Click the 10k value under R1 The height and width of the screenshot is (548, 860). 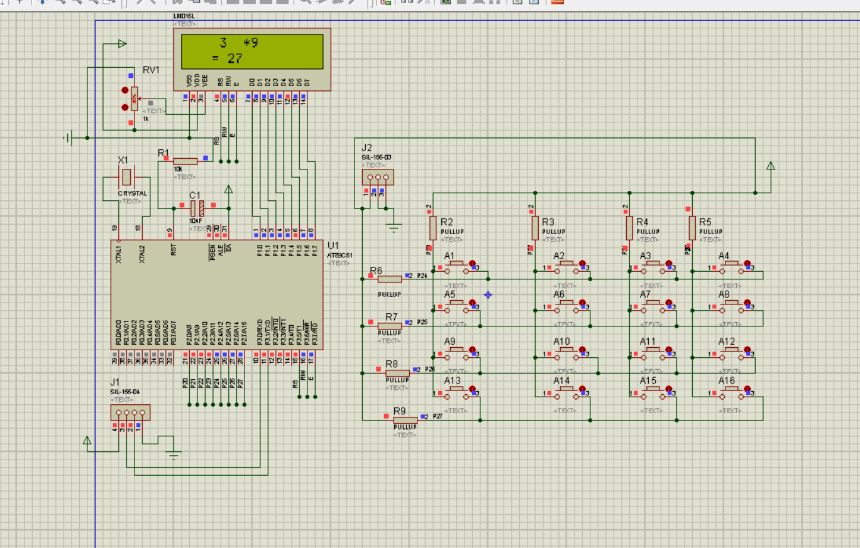point(178,169)
